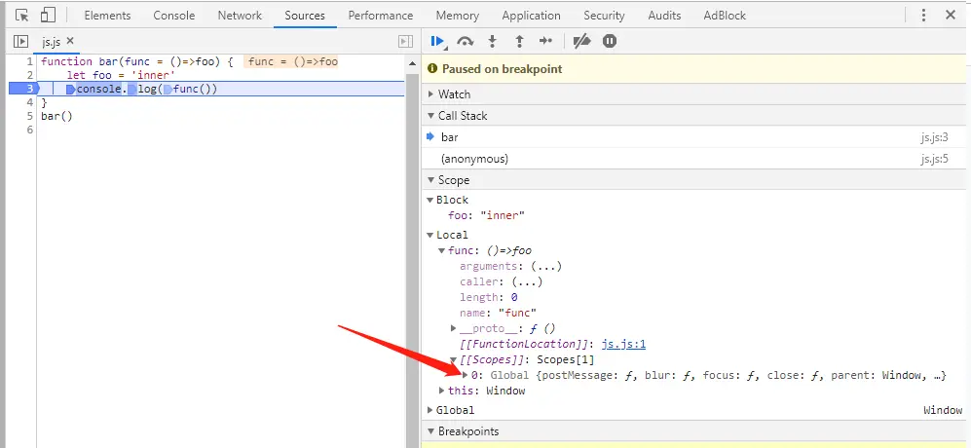
Task: Click the editor scroll up arrow
Action: [x=412, y=64]
